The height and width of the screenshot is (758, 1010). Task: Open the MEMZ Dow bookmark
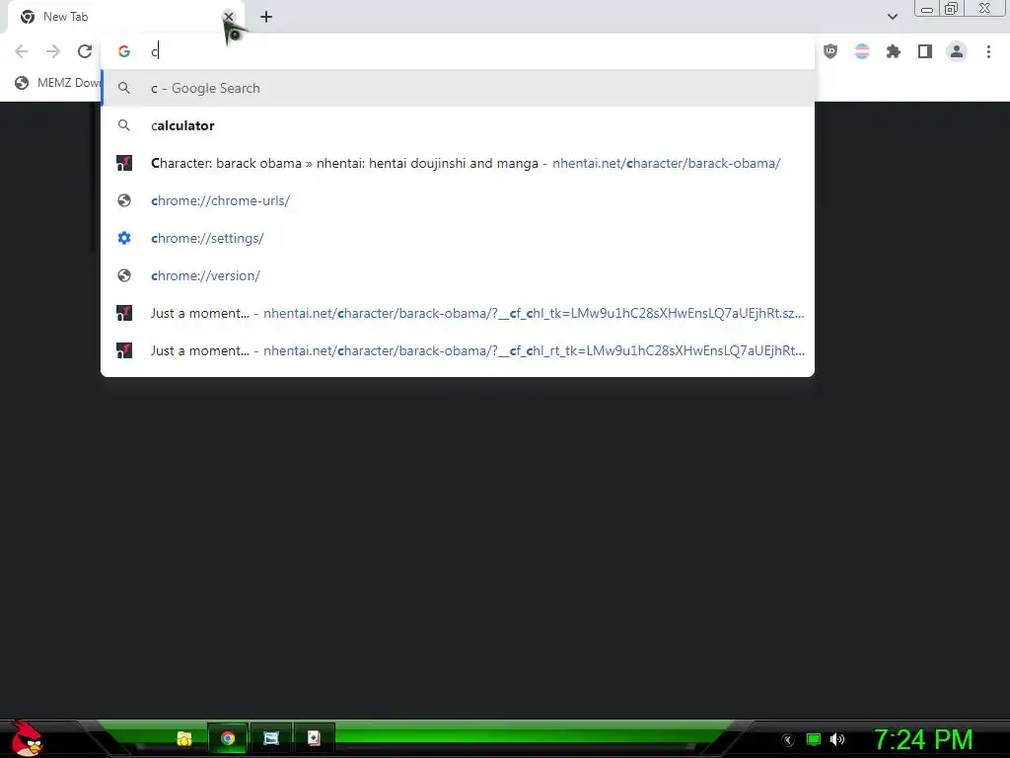click(x=58, y=83)
